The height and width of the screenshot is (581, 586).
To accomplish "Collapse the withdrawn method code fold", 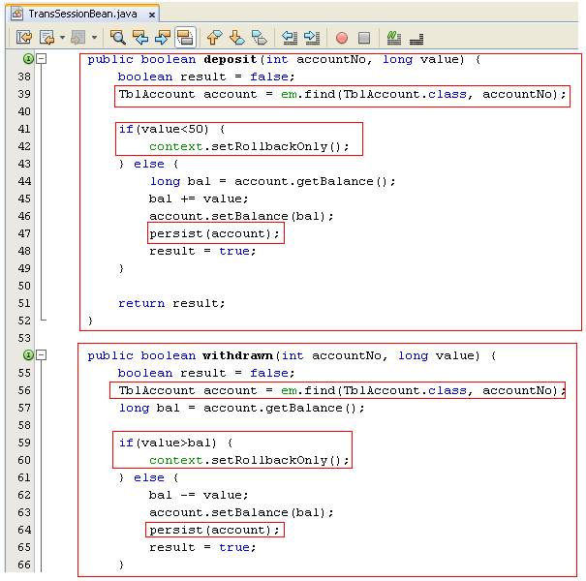I will click(x=43, y=354).
